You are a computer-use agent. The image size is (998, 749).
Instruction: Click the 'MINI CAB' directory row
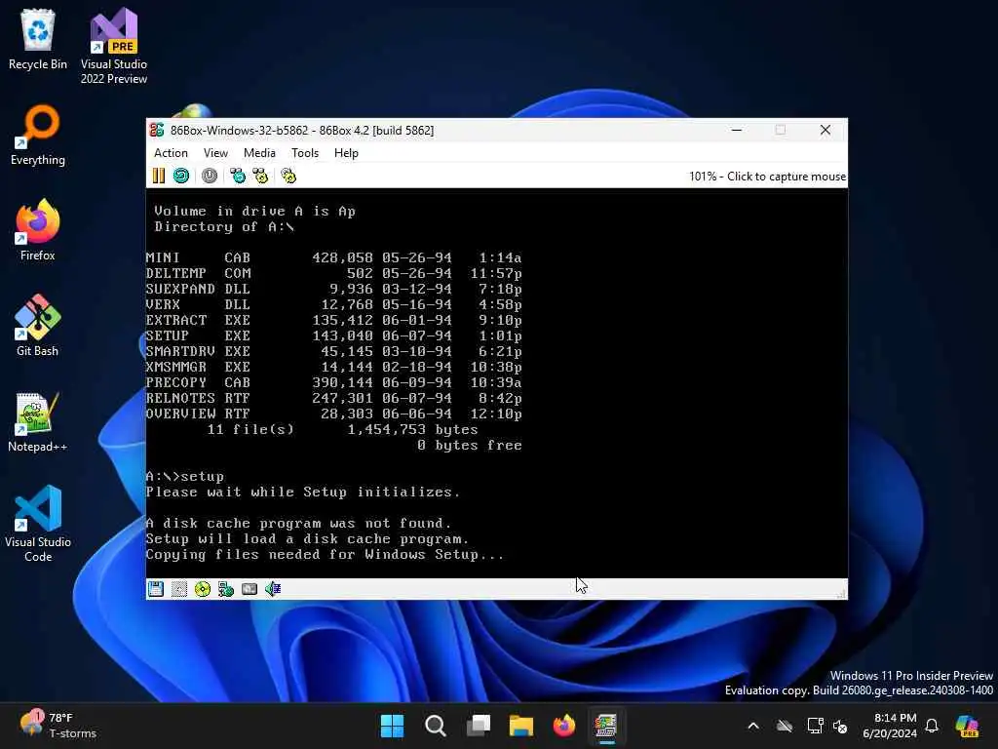[x=333, y=257]
